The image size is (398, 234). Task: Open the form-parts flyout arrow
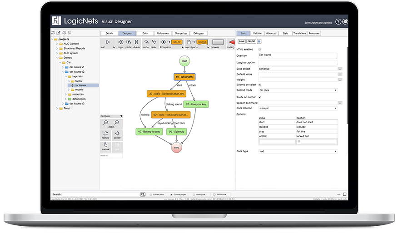pyautogui.click(x=183, y=47)
